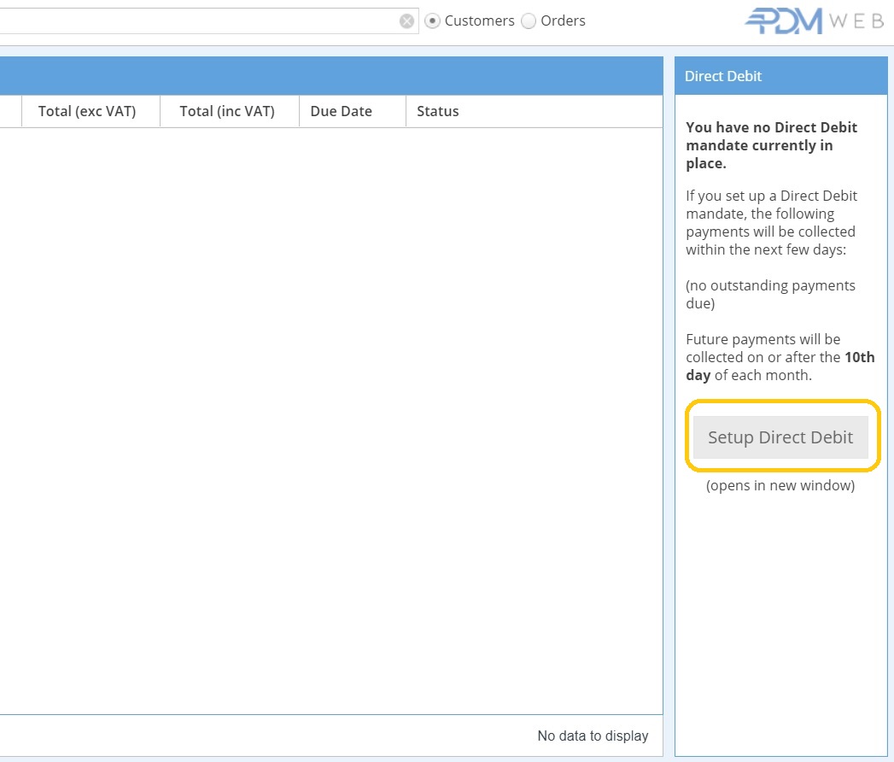
Task: Click the Setup Direct Debit button
Action: pos(780,437)
